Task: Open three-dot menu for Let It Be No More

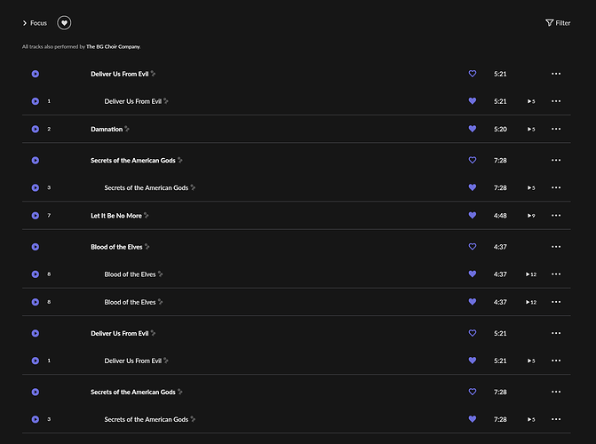Action: (x=556, y=215)
